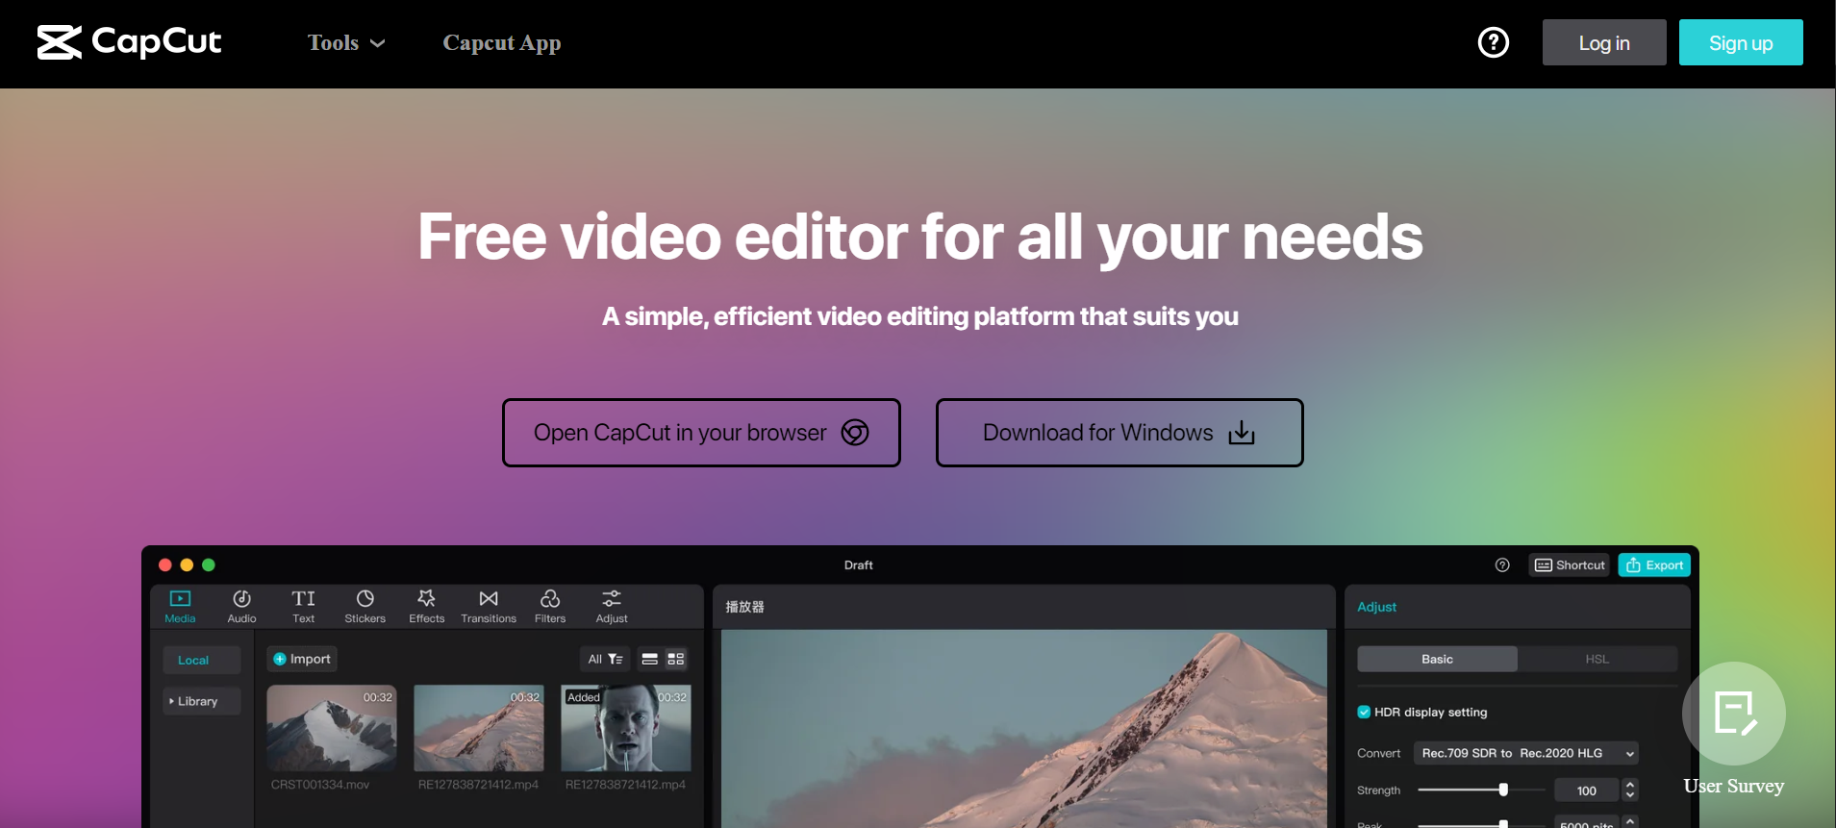
Task: Open the User Survey icon
Action: point(1734,714)
